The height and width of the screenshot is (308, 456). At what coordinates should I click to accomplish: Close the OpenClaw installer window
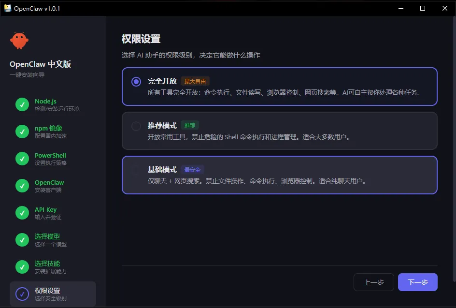[445, 8]
